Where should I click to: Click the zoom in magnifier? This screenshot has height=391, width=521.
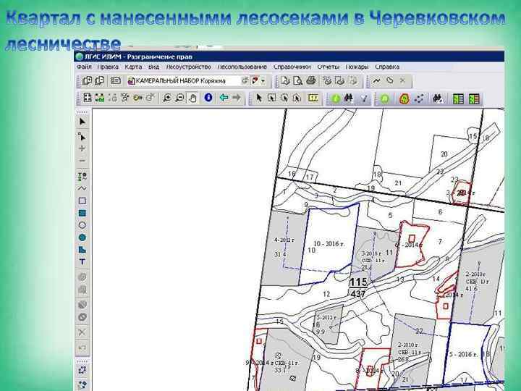[167, 98]
